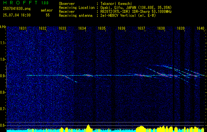Click the 0.9 kHz axis label

pyautogui.click(x=3, y=76)
